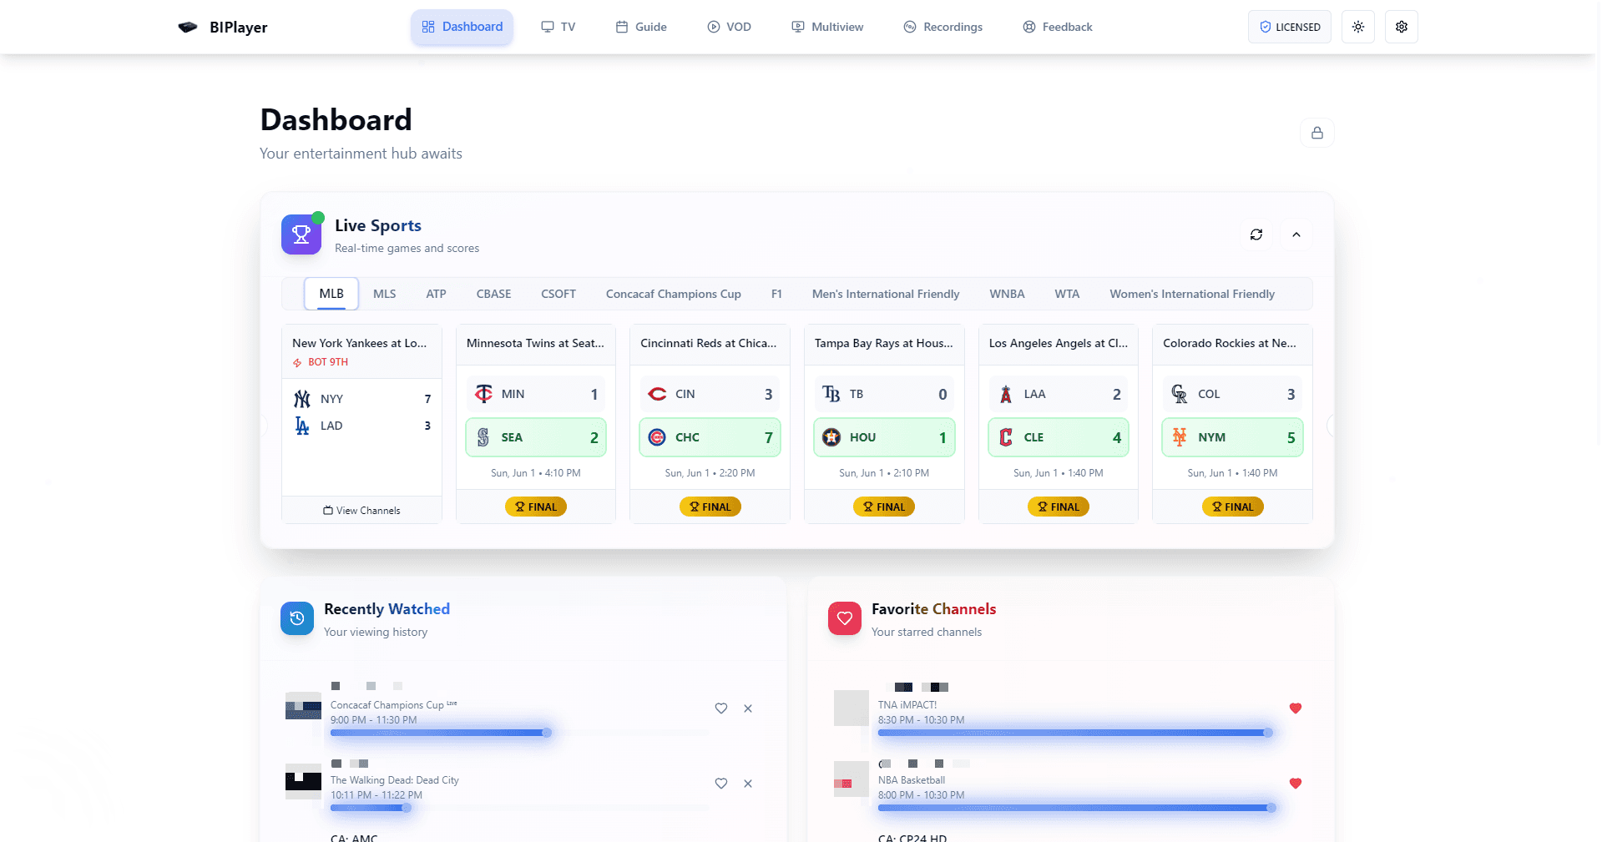This screenshot has width=1602, height=842.
Task: Click the settings gear icon
Action: [x=1401, y=27]
